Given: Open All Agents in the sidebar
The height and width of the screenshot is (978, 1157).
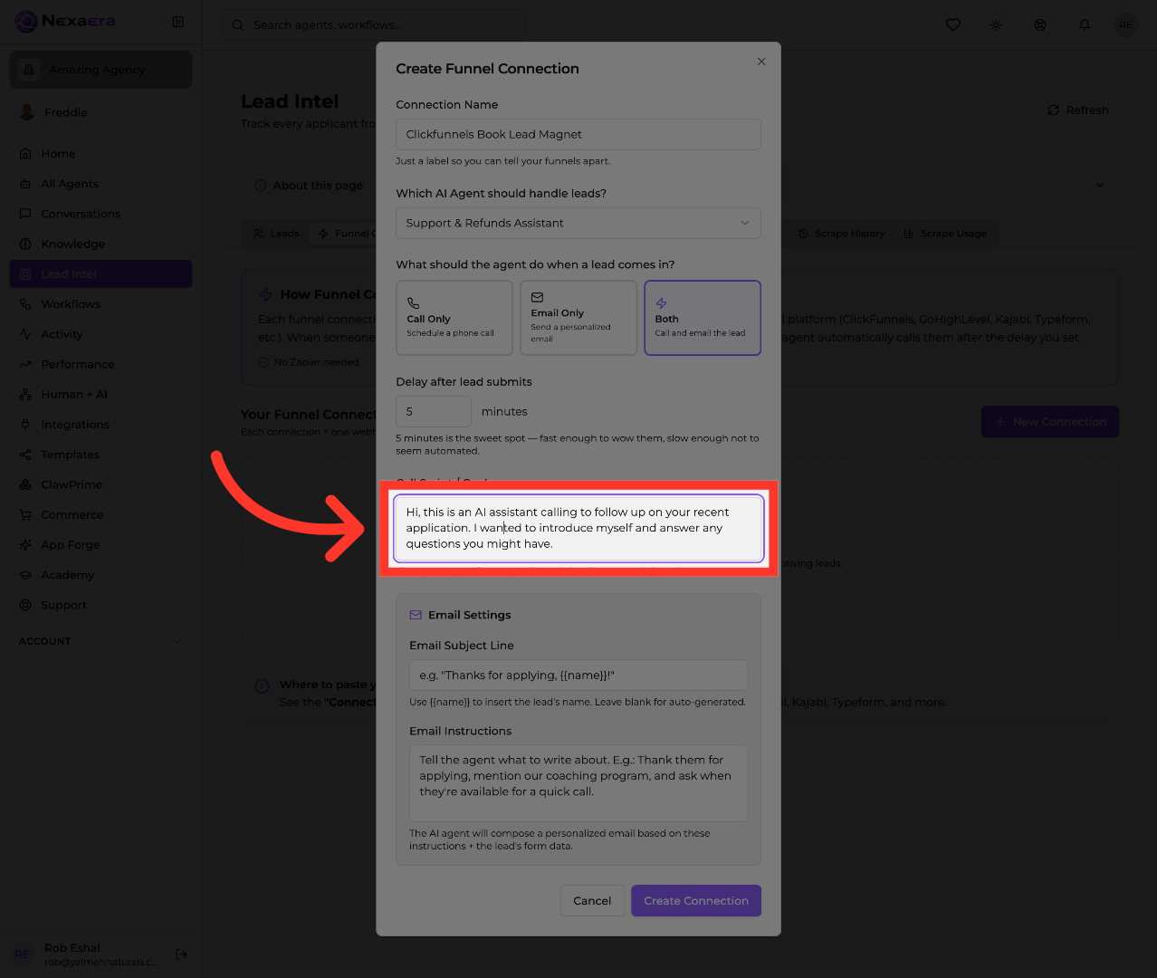Looking at the screenshot, I should (x=100, y=184).
